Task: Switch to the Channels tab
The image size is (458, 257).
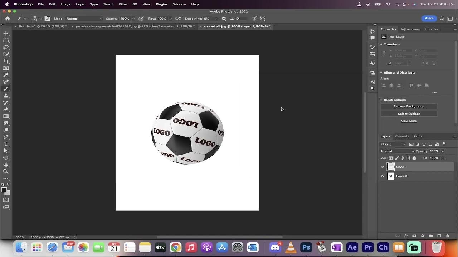Action: [x=402, y=136]
